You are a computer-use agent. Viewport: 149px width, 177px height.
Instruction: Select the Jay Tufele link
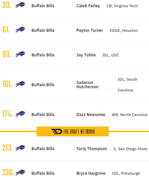pyautogui.click(x=86, y=55)
